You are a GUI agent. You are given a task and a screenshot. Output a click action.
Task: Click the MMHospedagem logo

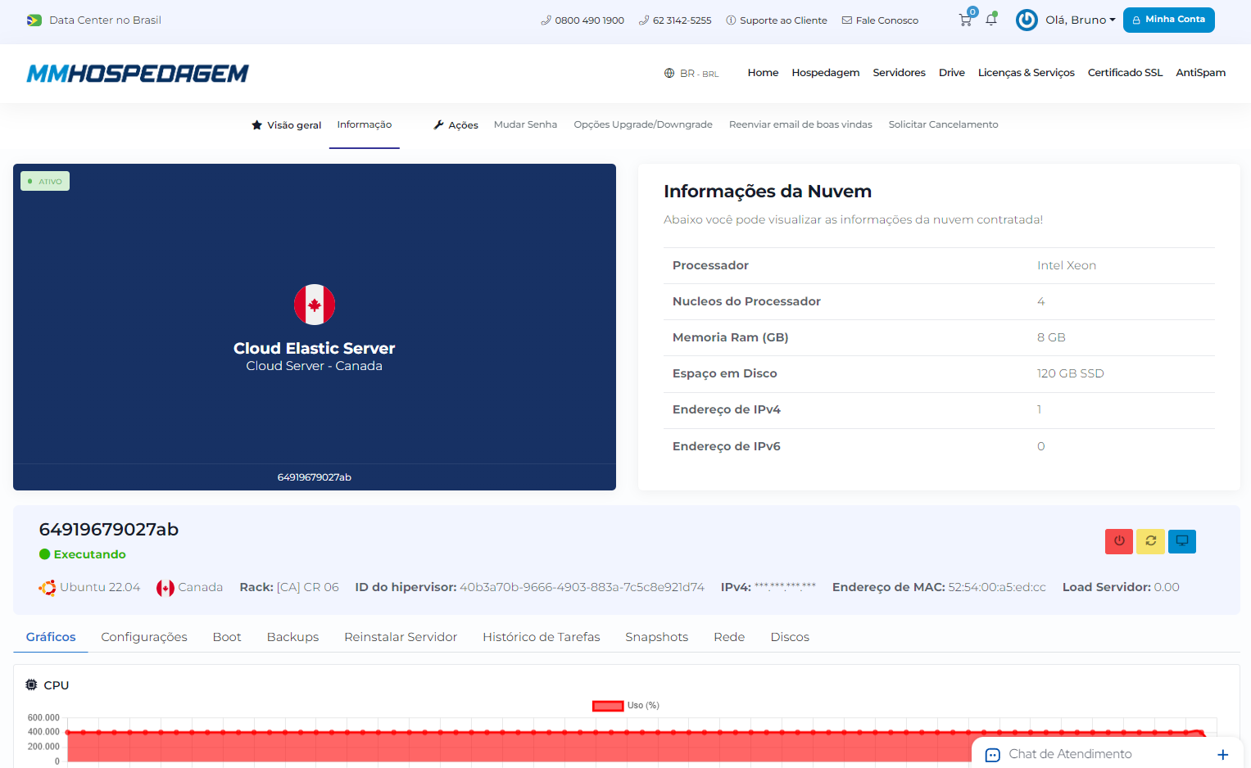(138, 74)
